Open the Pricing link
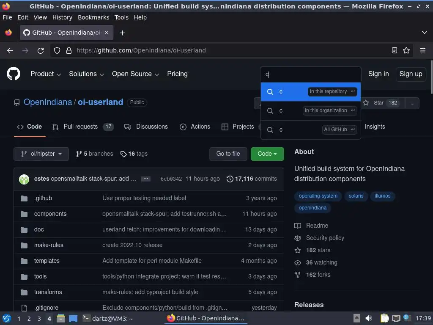Screen dimensions: 433x325 (x=177, y=74)
